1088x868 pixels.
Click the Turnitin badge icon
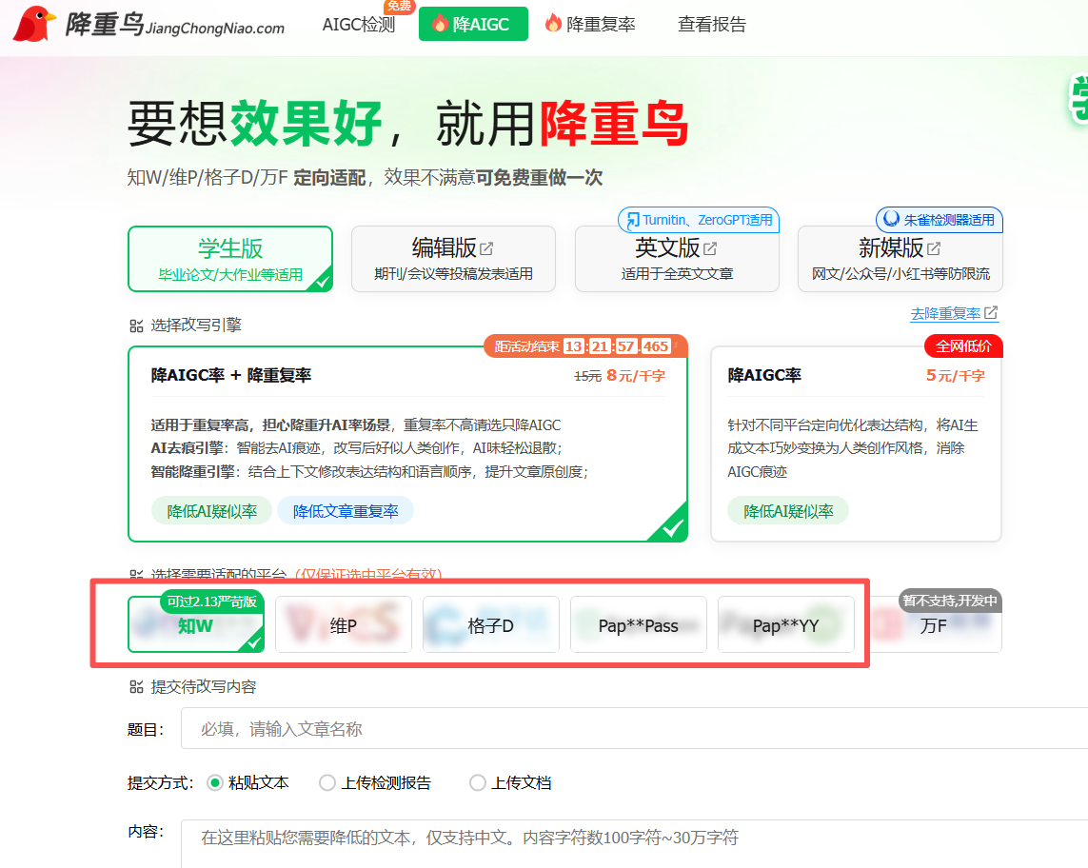pos(633,220)
